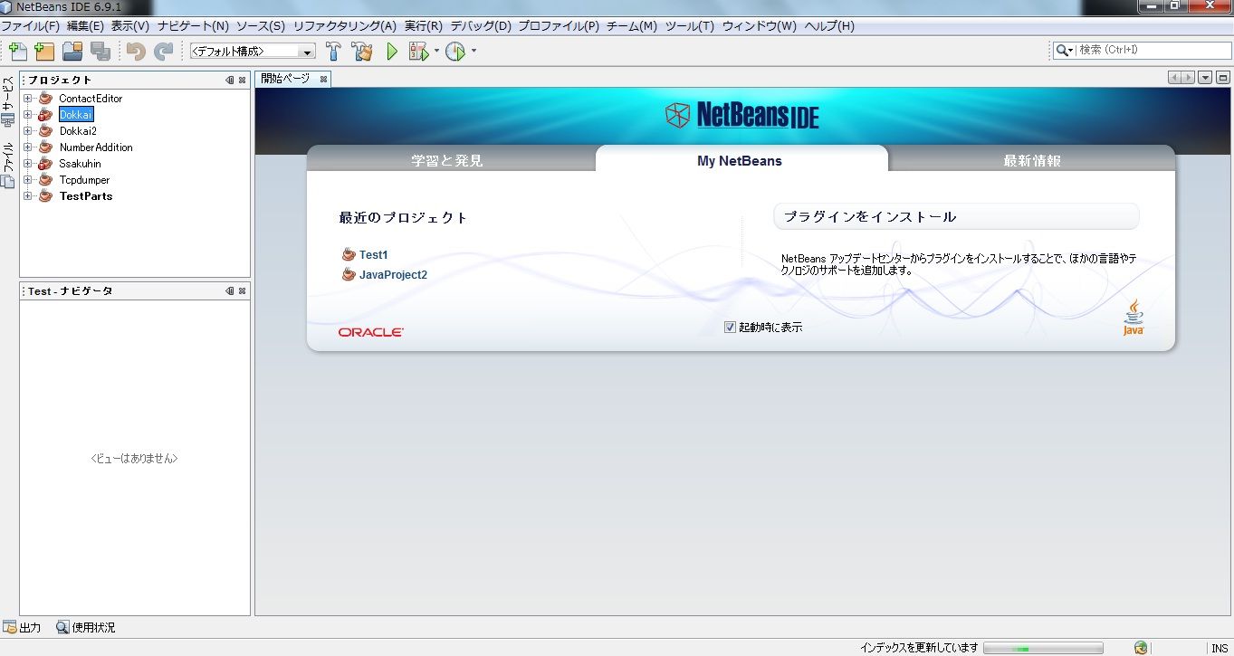
Task: Open the 編集(E) menu
Action: coord(86,26)
